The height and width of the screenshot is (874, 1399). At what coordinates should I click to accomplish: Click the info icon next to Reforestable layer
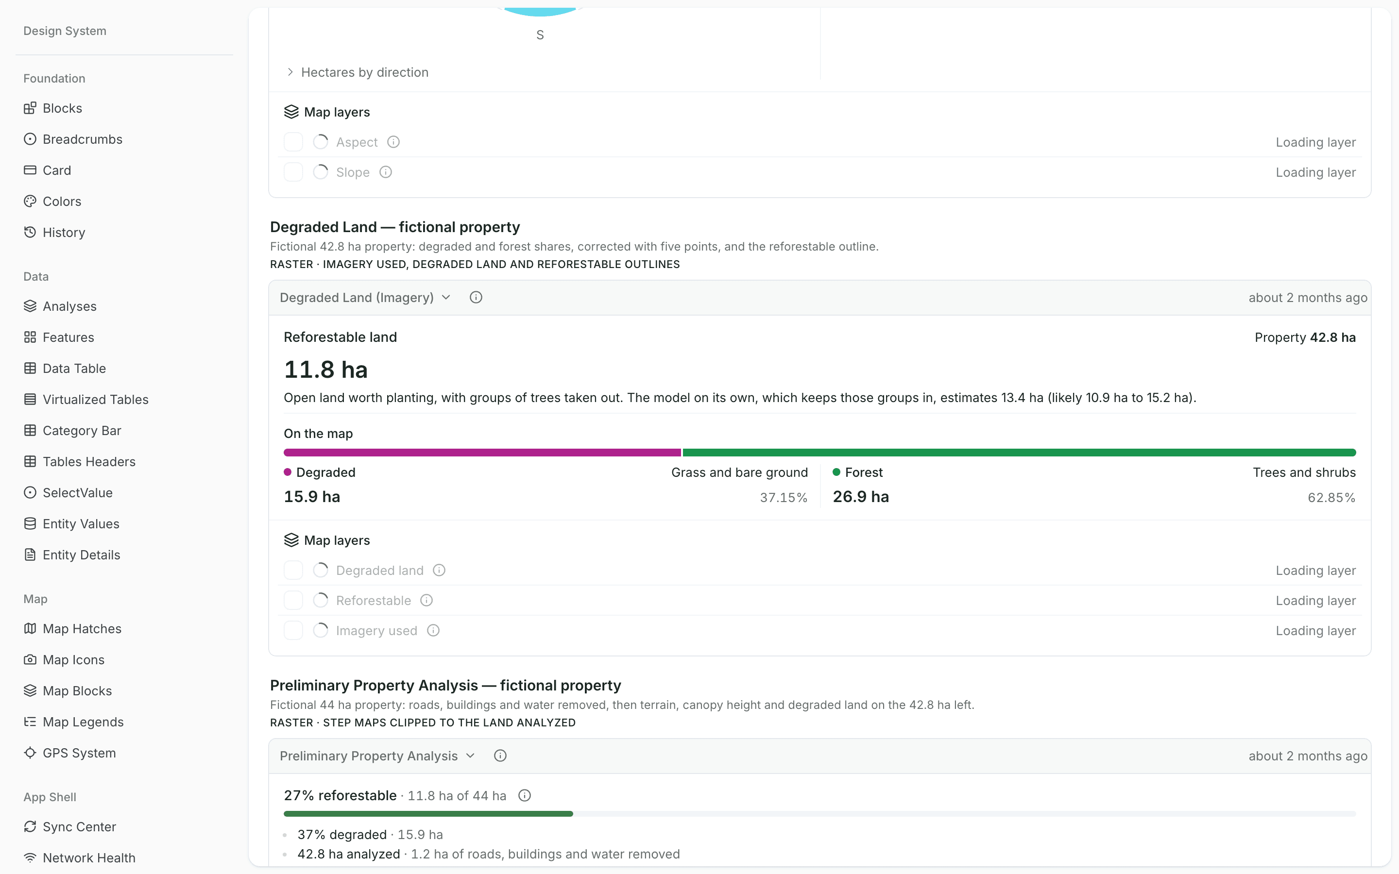point(427,601)
